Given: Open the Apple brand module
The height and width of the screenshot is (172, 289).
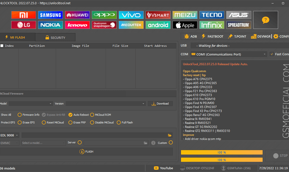Looking at the screenshot, I should [x=185, y=25].
